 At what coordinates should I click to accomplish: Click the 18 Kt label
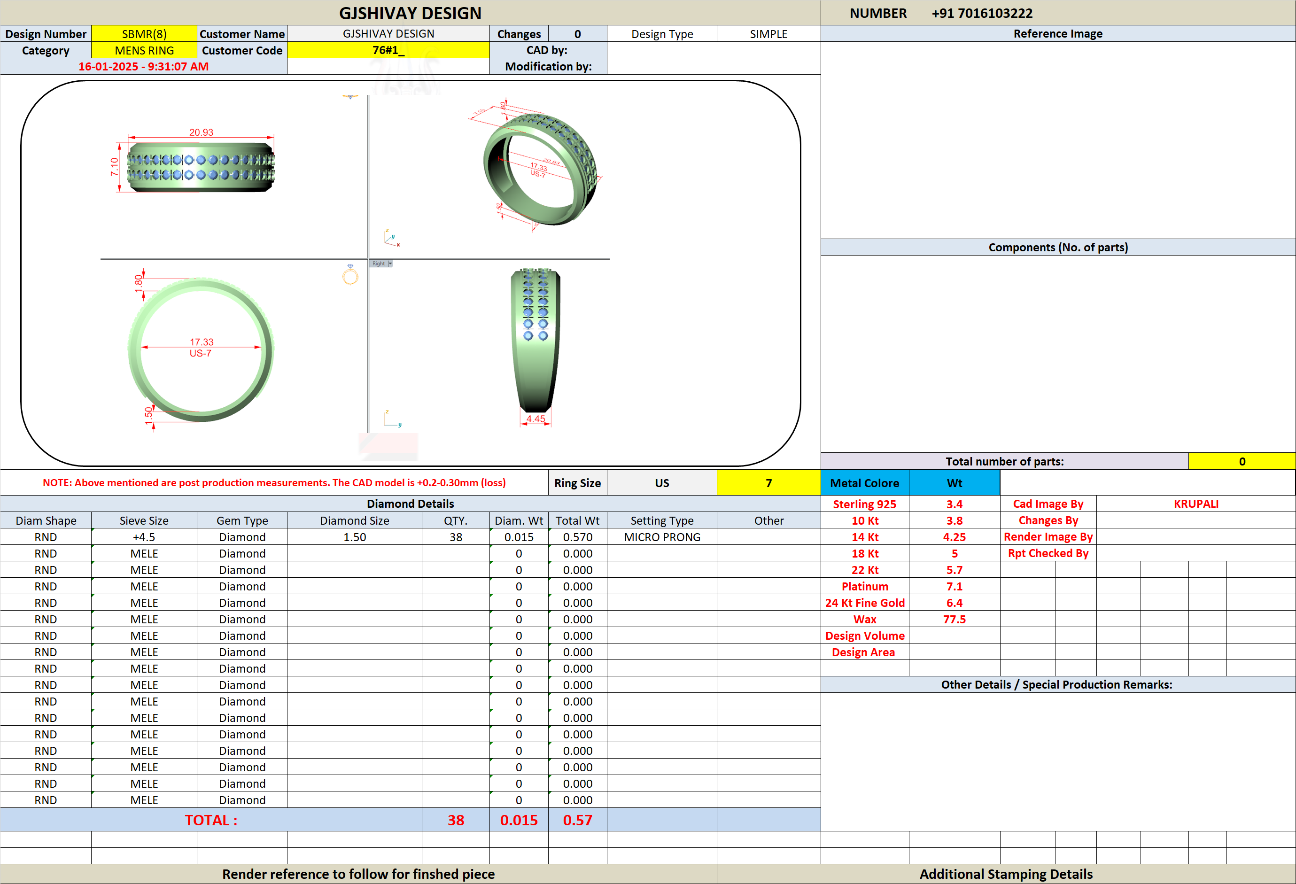(x=865, y=553)
